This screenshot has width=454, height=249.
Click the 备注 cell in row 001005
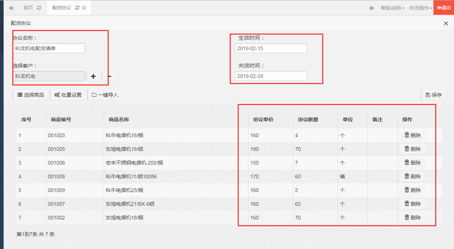pyautogui.click(x=382, y=149)
